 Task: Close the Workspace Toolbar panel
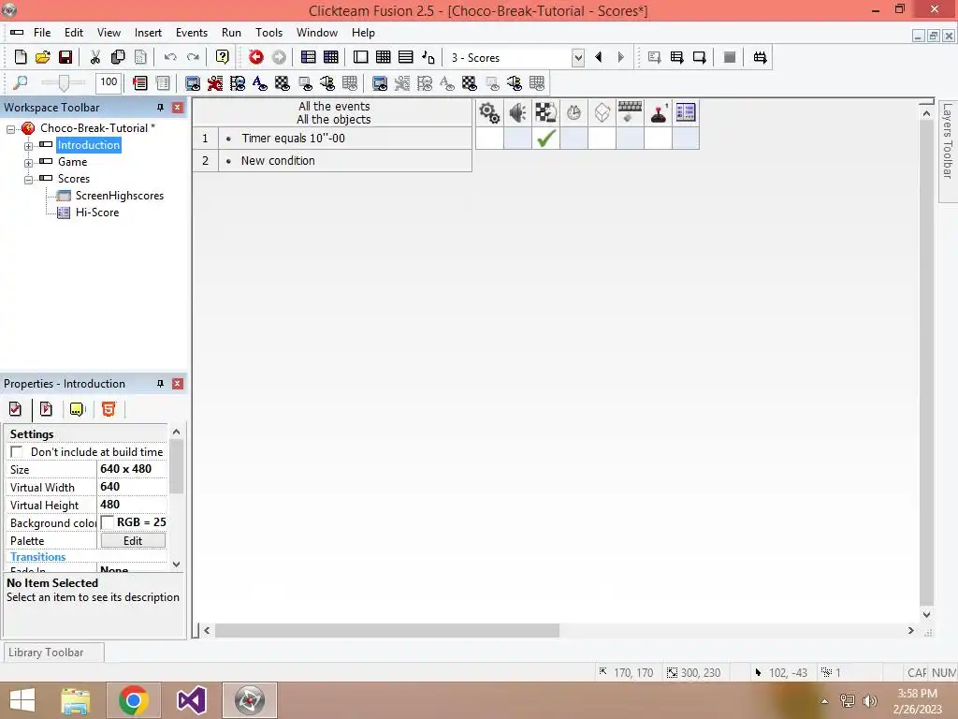178,108
